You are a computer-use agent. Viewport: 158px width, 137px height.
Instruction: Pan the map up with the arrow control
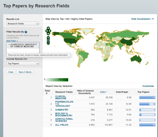coord(48,28)
